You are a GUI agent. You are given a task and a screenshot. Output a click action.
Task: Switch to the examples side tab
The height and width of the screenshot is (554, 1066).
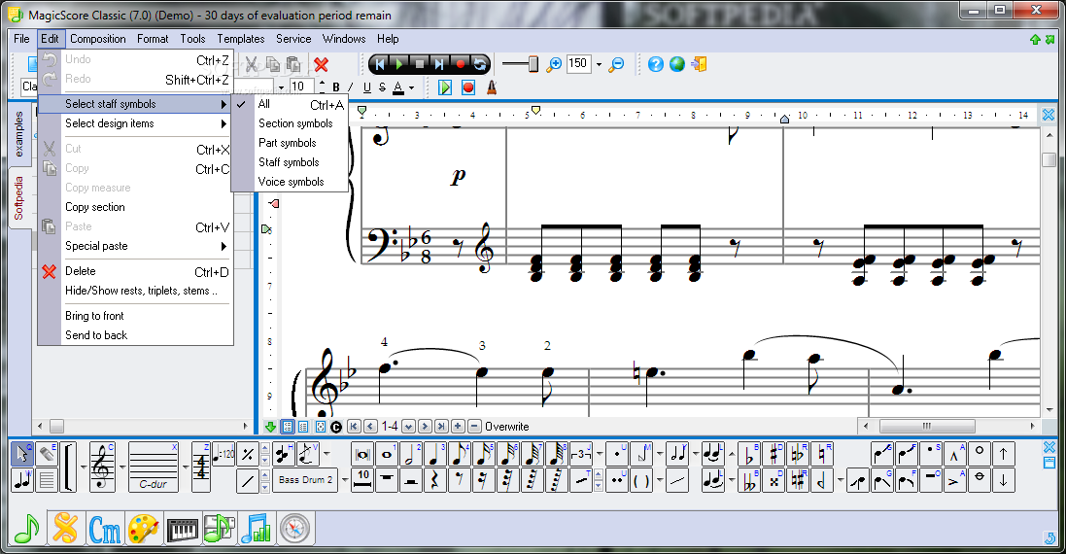point(18,133)
